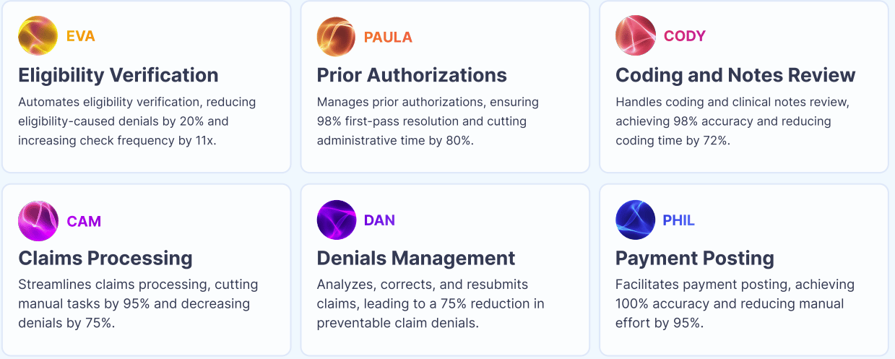Select the CODY name label
Viewport: 895px width, 359px height.
685,36
